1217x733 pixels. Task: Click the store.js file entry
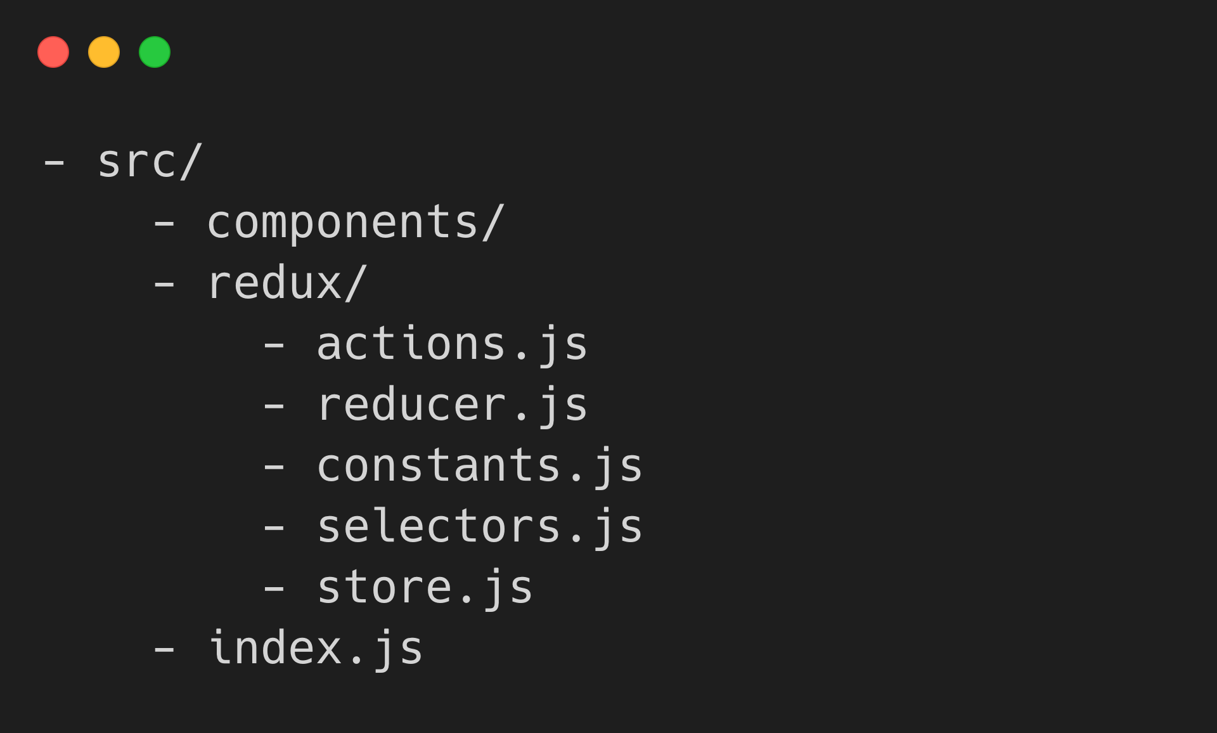[x=425, y=588]
